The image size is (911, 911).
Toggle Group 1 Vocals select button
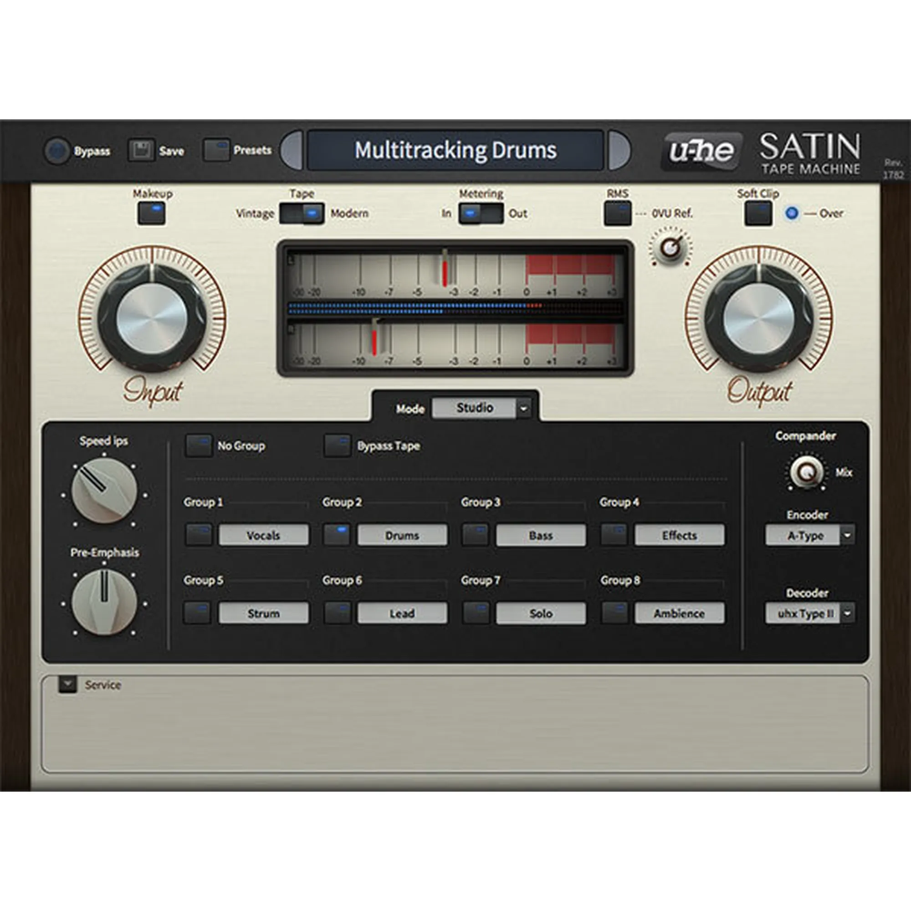(x=198, y=535)
